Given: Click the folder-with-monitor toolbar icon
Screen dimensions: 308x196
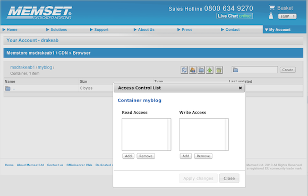Looking at the screenshot, I should tap(201, 70).
